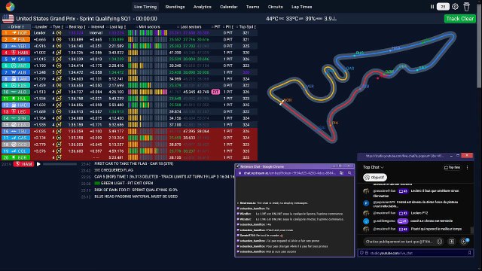Open the settings gear icon

(x=455, y=7)
